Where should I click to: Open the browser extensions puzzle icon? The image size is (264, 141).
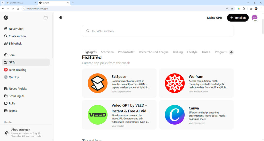pyautogui.click(x=244, y=8)
